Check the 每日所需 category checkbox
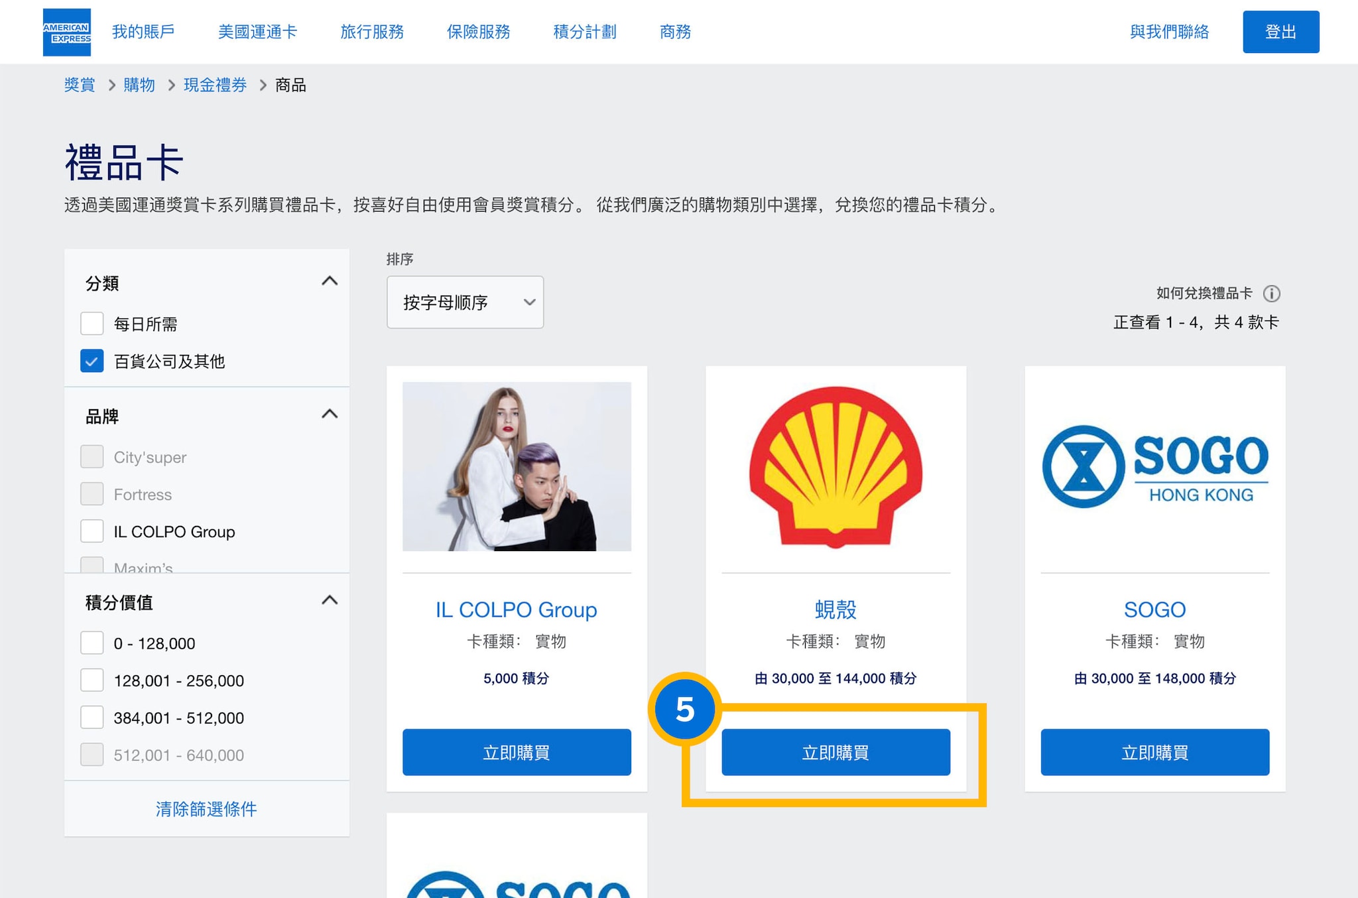Screen dimensions: 1358x898 click(92, 324)
